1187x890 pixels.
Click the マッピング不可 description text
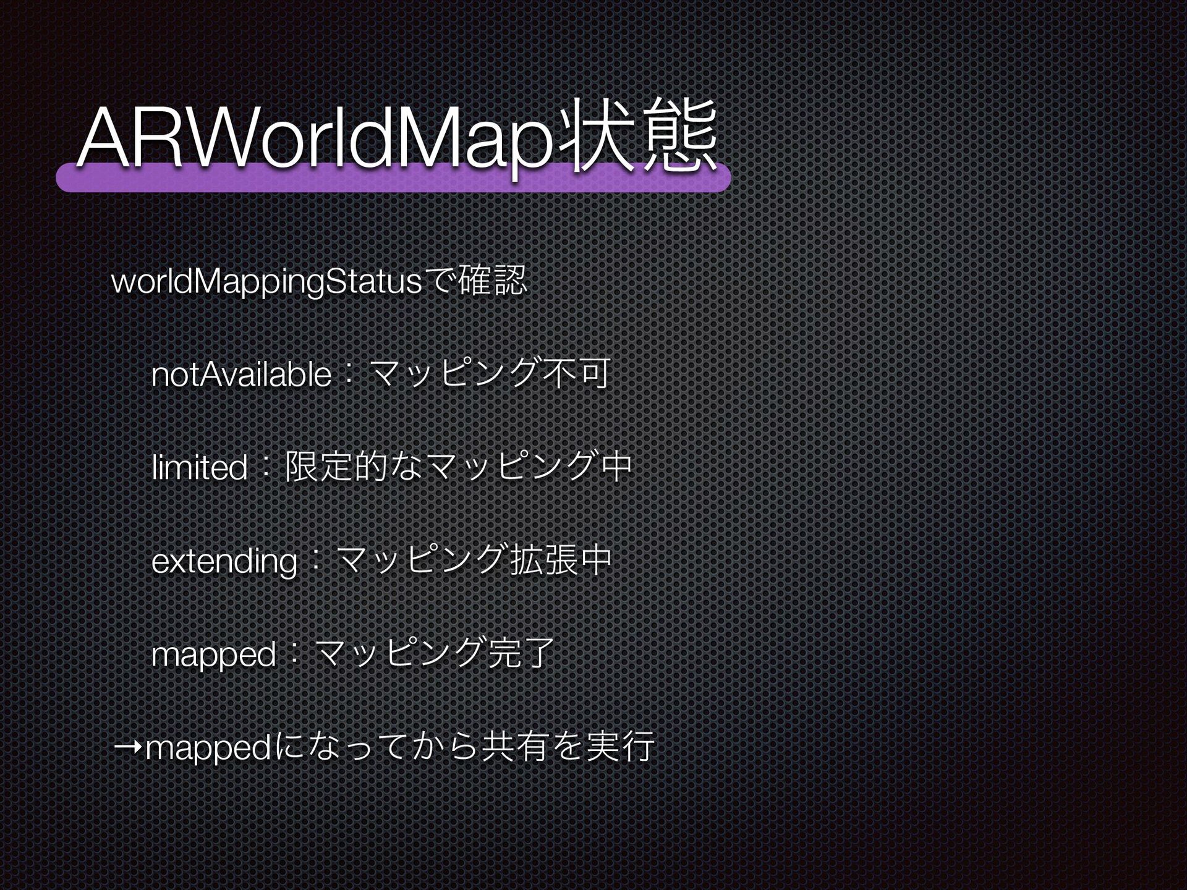[491, 374]
